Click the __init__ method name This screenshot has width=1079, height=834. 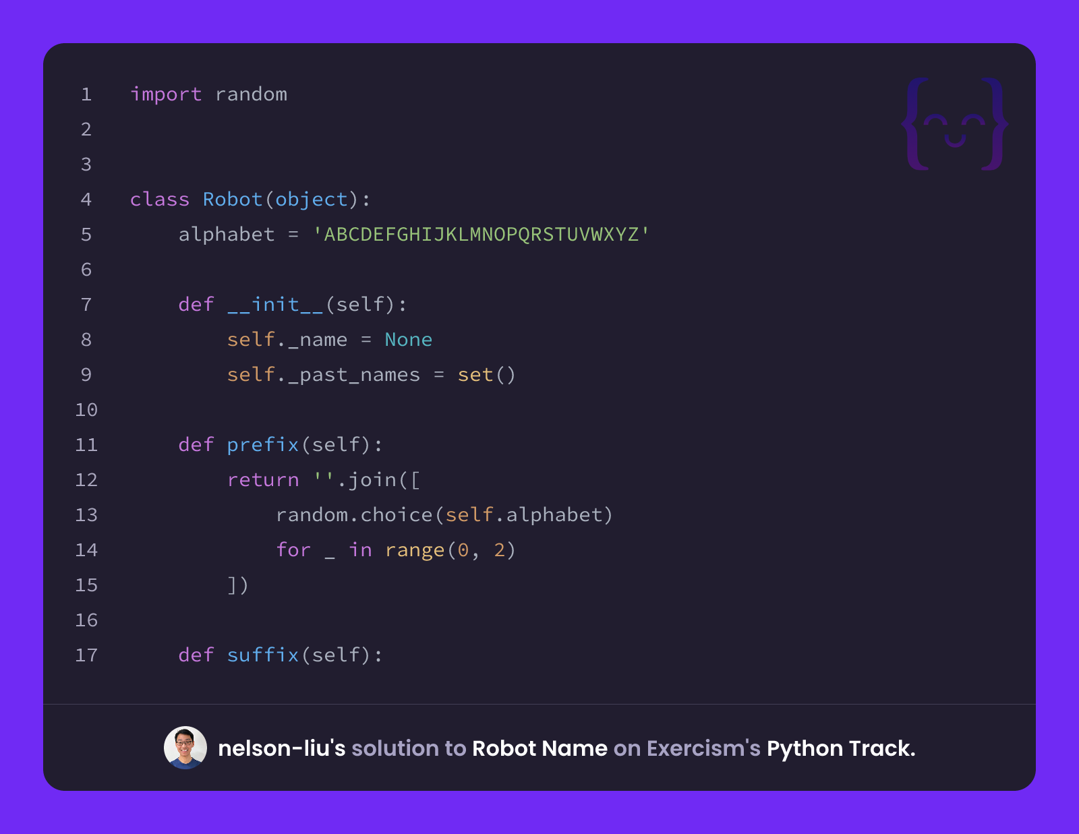(275, 305)
